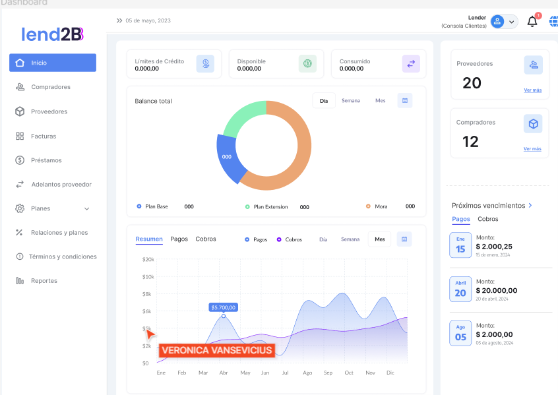Click the Consumido transfer arrows icon
Viewport: 558px width, 395px height.
pyautogui.click(x=411, y=64)
